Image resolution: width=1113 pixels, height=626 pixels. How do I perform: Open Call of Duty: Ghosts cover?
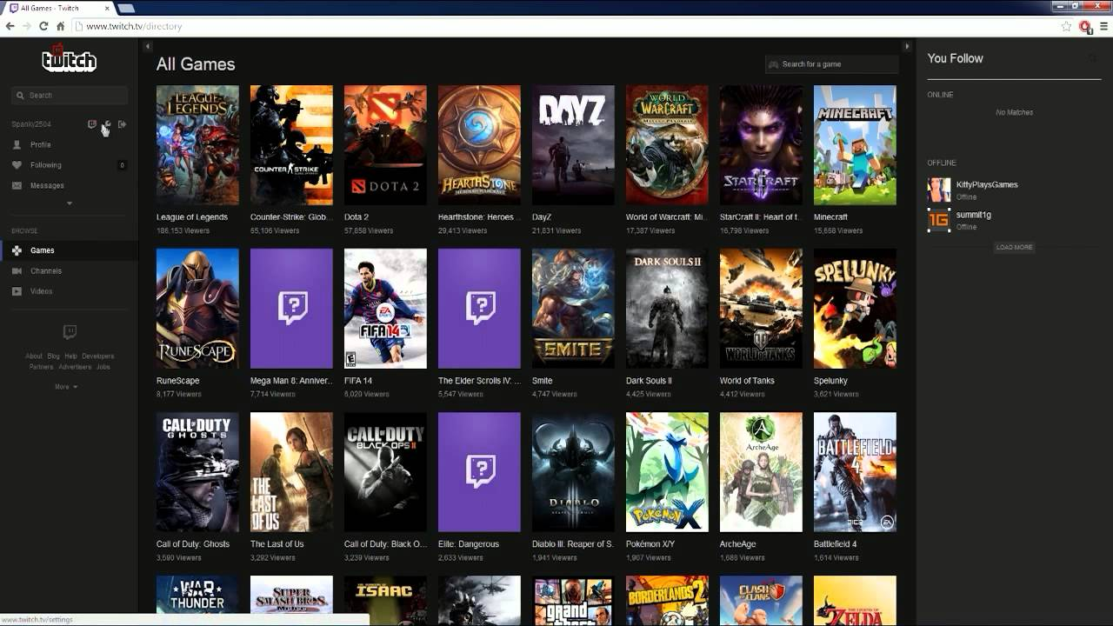[x=197, y=472]
